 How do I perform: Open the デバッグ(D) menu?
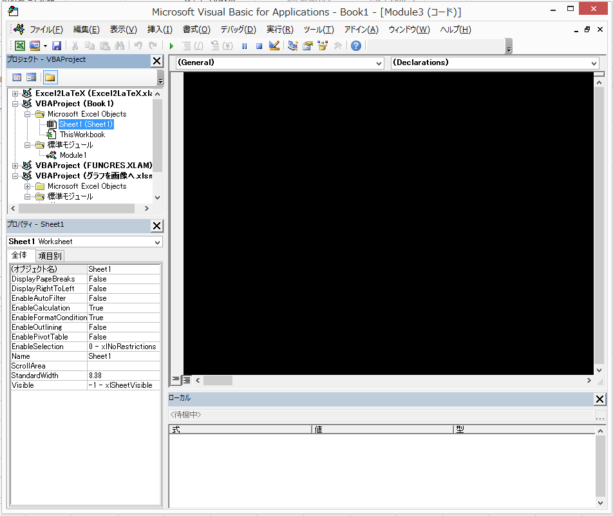[238, 30]
